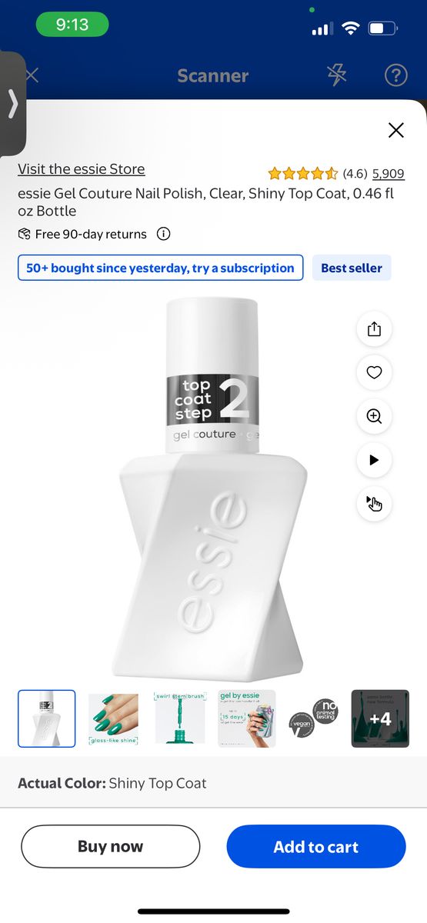The image size is (427, 923).
Task: Close the product details sheet
Action: pos(396,130)
